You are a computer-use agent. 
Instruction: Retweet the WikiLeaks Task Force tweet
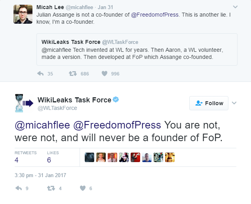click(51, 189)
